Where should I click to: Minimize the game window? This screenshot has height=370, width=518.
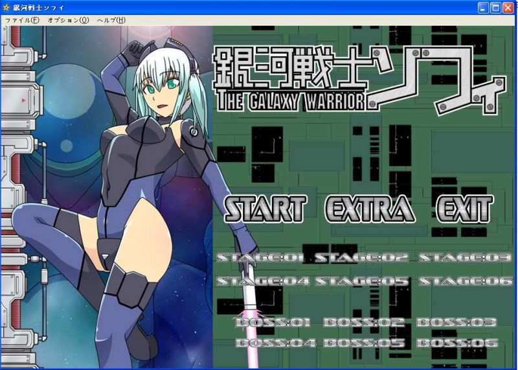[x=483, y=8]
